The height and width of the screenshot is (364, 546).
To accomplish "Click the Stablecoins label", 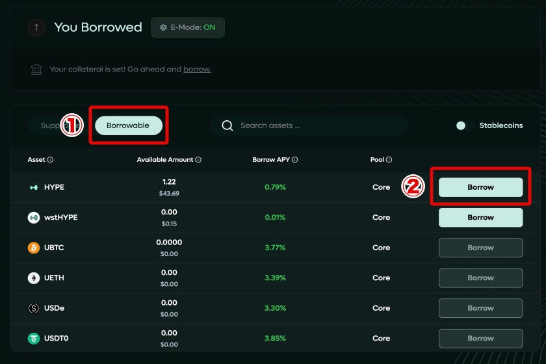I will [500, 125].
